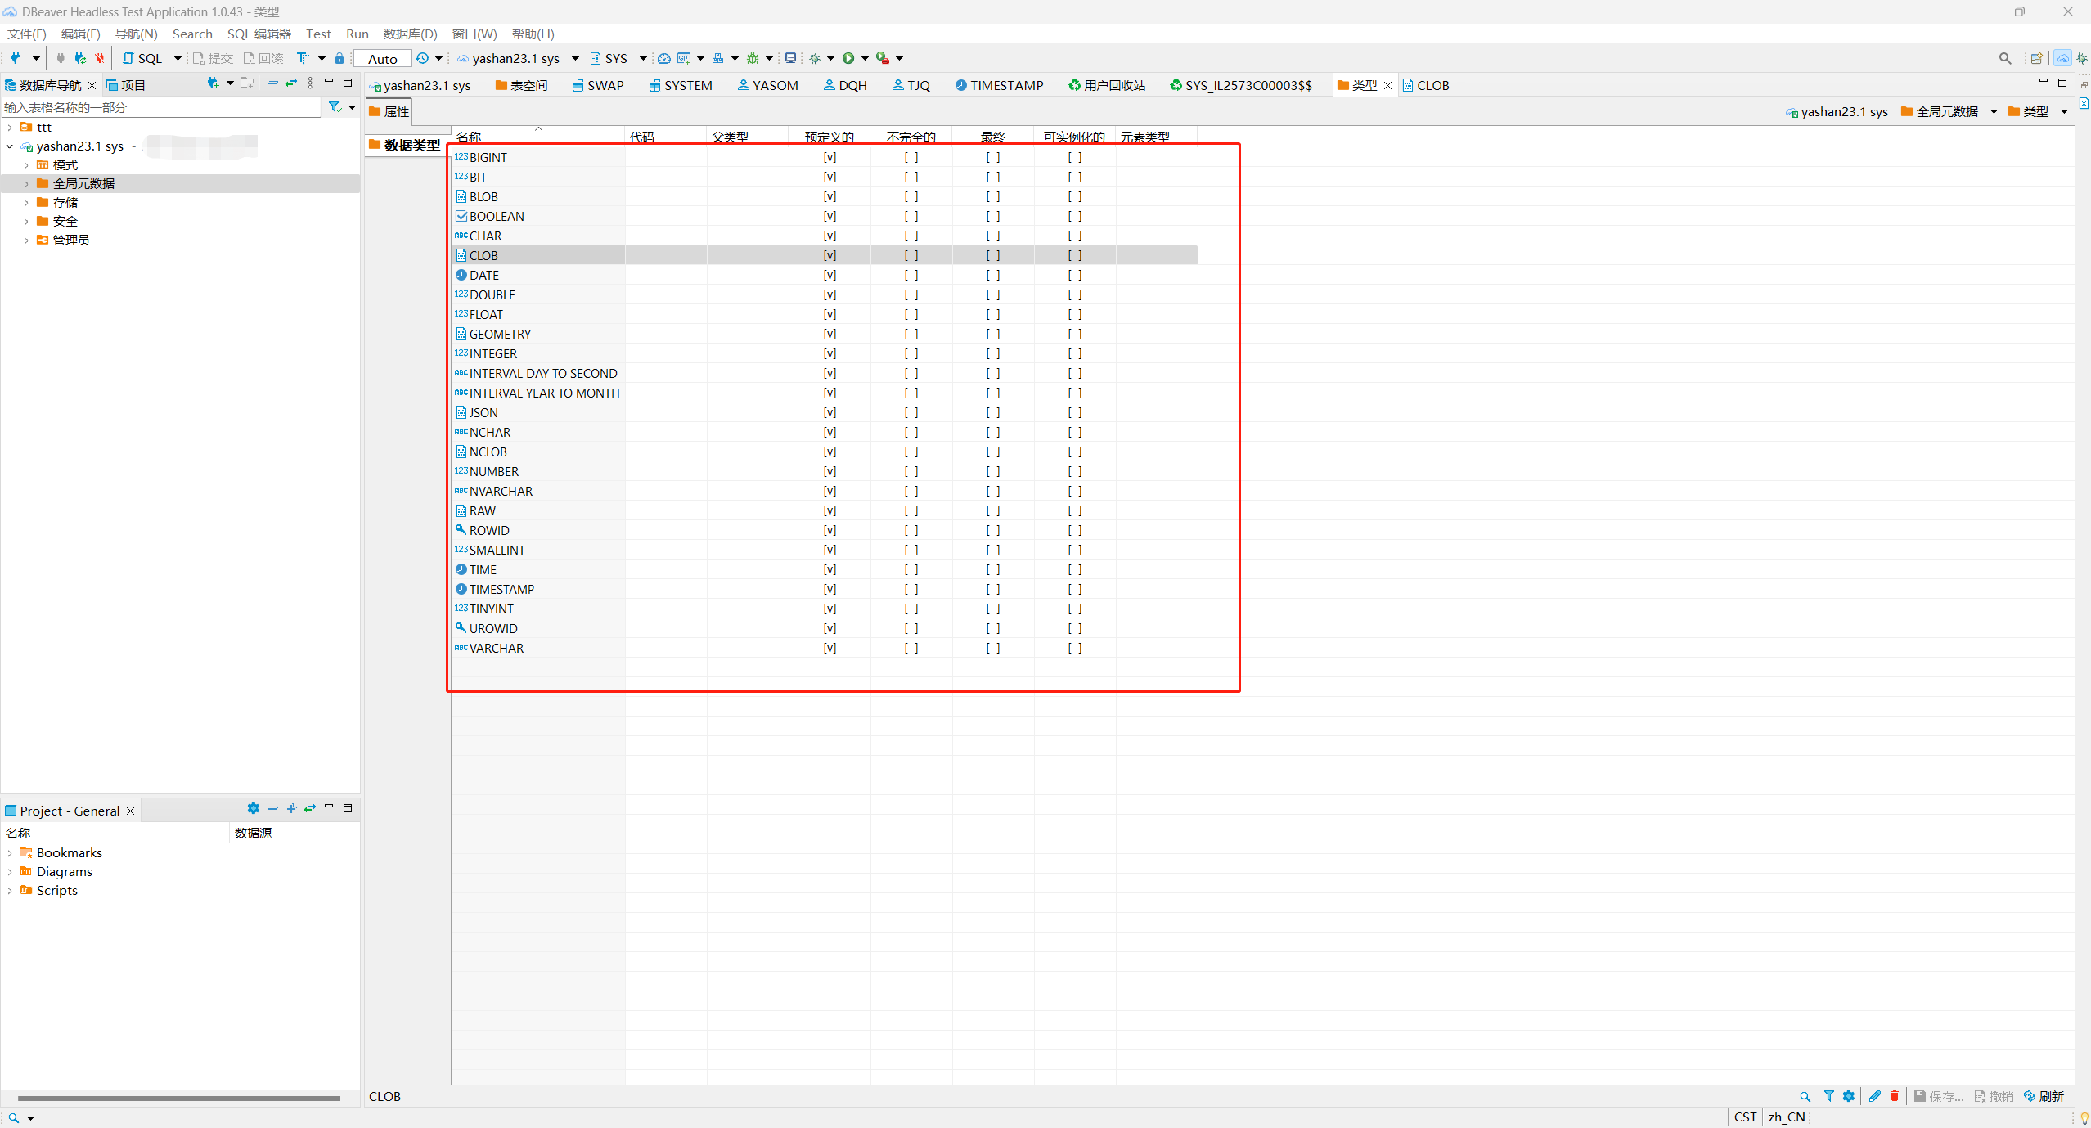Screen dimensions: 2091x1128
Task: Click the green bug debug icon
Action: (753, 58)
